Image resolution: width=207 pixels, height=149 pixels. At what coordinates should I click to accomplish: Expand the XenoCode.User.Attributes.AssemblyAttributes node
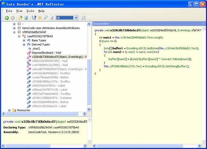coord(14,28)
